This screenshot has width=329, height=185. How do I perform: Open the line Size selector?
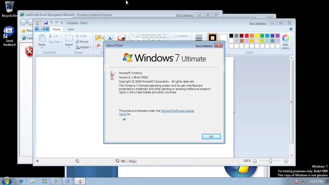click(199, 38)
